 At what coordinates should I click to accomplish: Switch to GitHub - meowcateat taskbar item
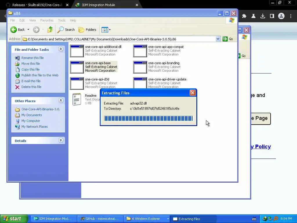click(100, 219)
